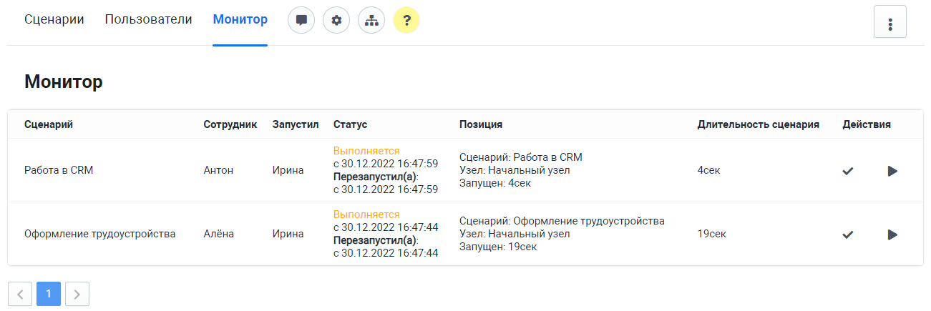931x311 pixels.
Task: Go to previous page arrow
Action: [20, 294]
